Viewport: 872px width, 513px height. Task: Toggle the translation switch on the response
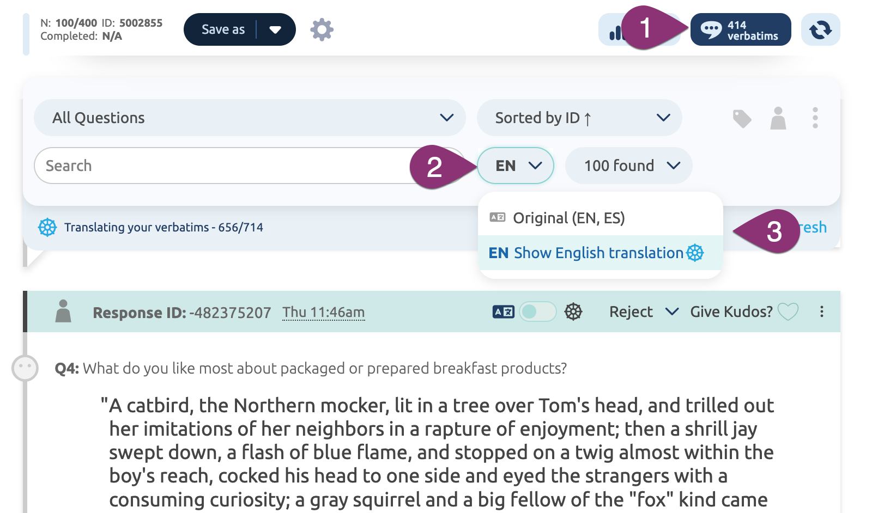(x=537, y=312)
